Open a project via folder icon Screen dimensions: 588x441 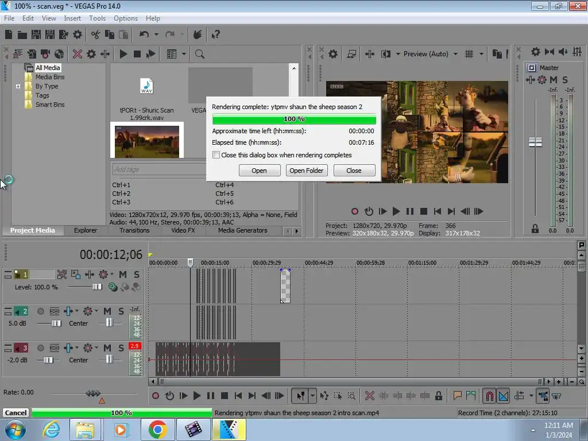click(x=22, y=35)
